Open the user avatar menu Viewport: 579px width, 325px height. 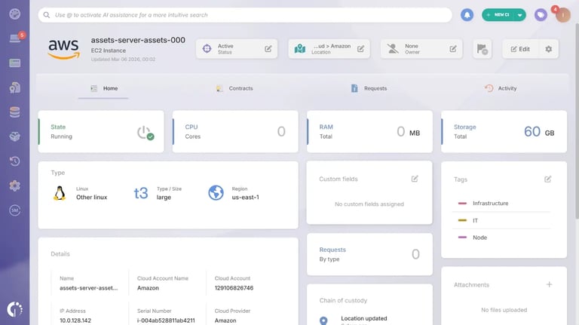562,15
